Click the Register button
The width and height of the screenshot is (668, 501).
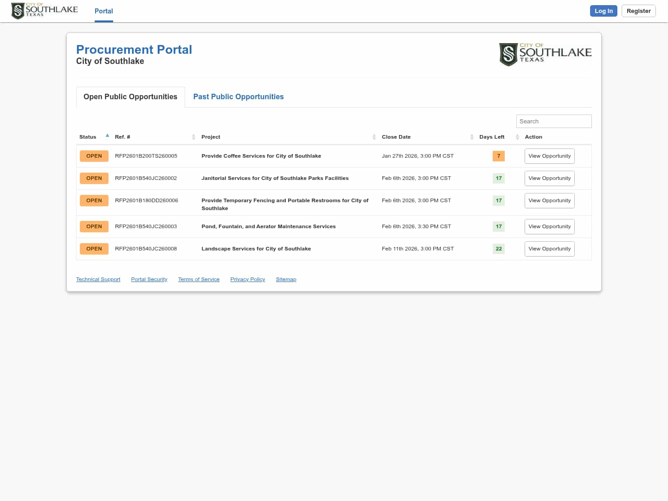point(638,11)
